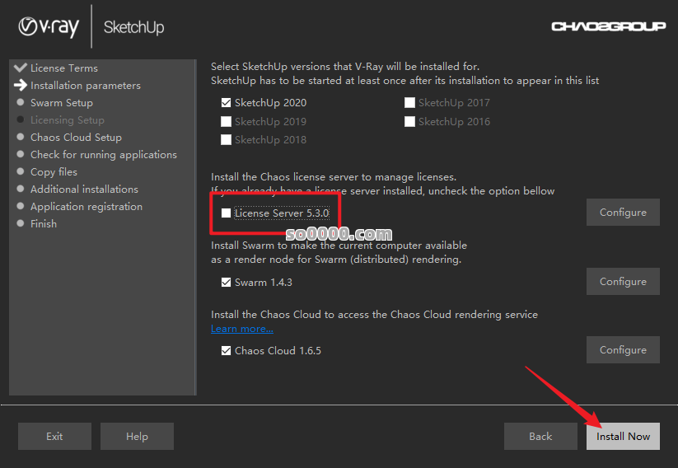Open Configure for License Server

pyautogui.click(x=623, y=213)
